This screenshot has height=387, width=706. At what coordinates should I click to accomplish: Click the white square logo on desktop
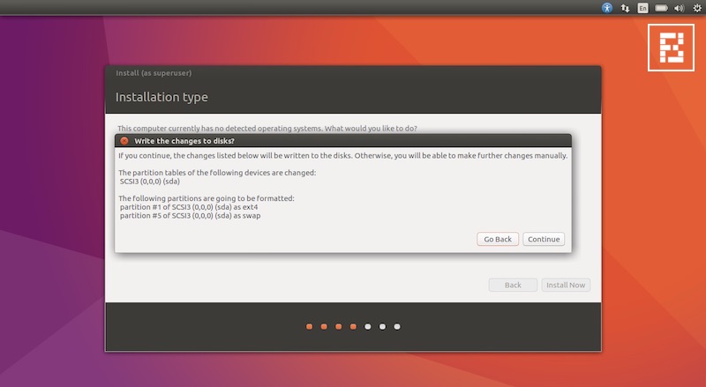pos(670,47)
